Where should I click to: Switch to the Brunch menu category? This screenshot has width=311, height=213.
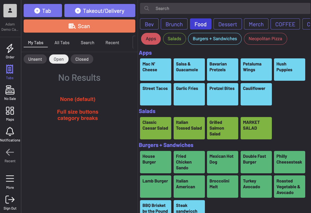pyautogui.click(x=174, y=24)
